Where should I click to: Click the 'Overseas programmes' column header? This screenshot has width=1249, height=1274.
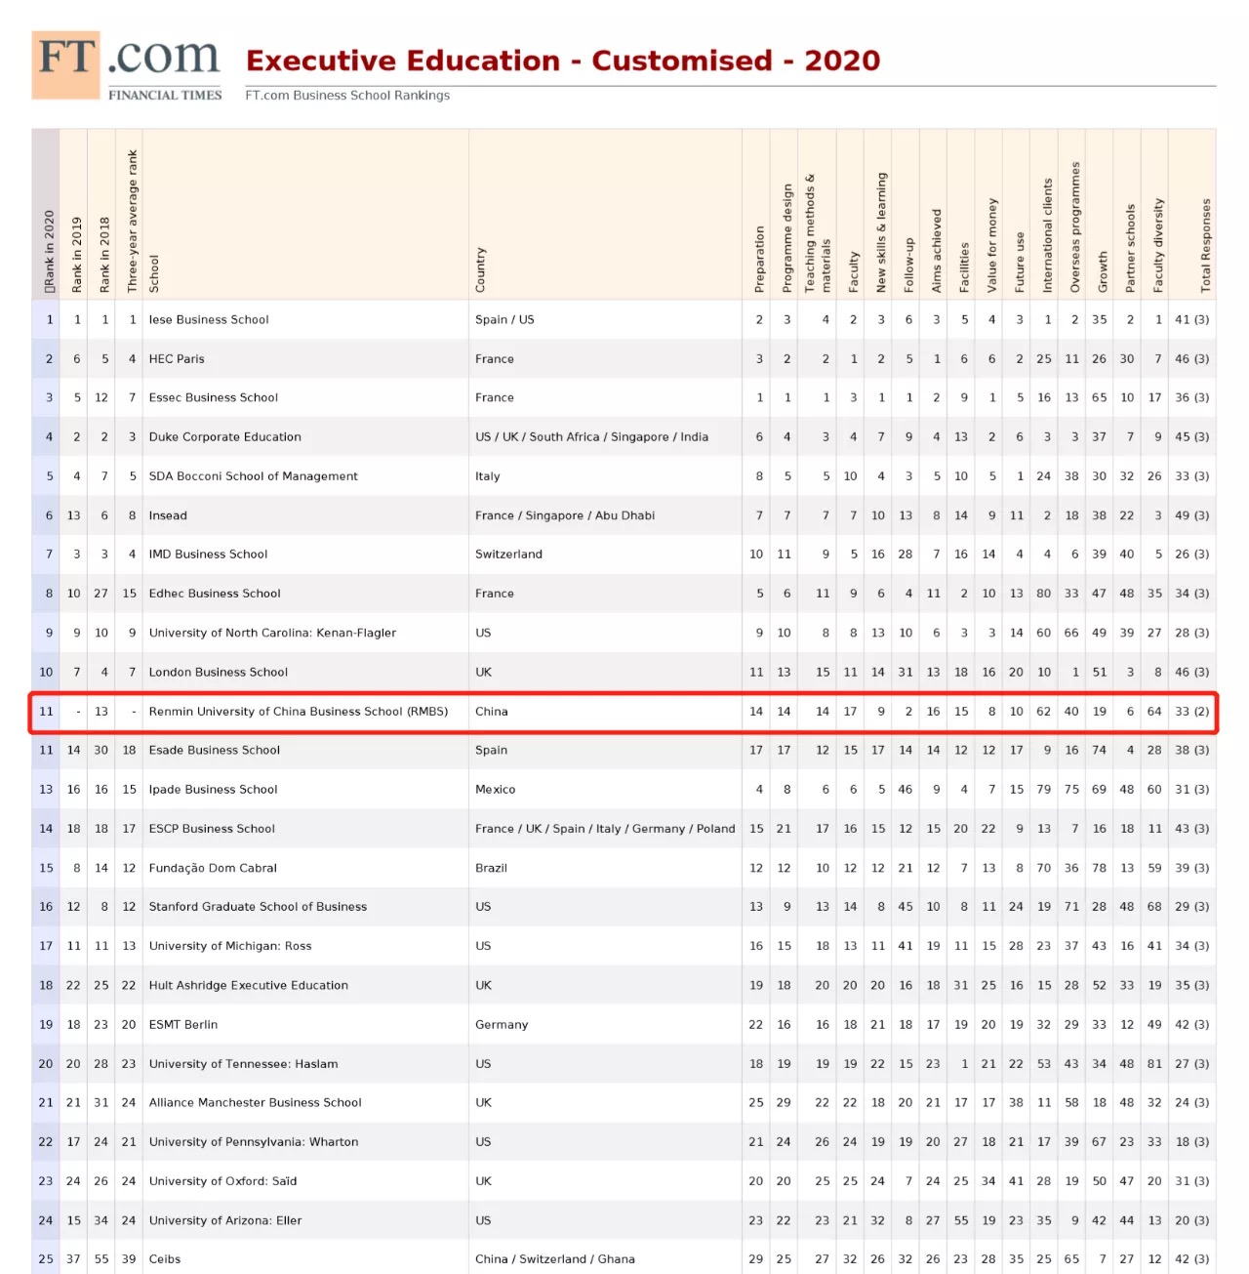pos(1075,226)
